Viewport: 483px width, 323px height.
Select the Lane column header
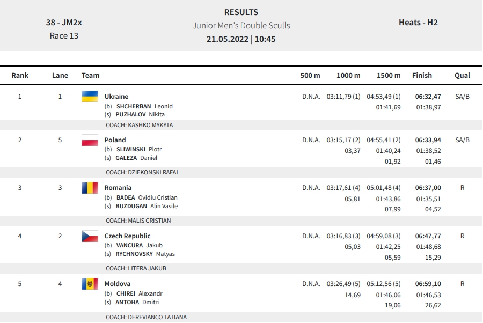click(60, 76)
